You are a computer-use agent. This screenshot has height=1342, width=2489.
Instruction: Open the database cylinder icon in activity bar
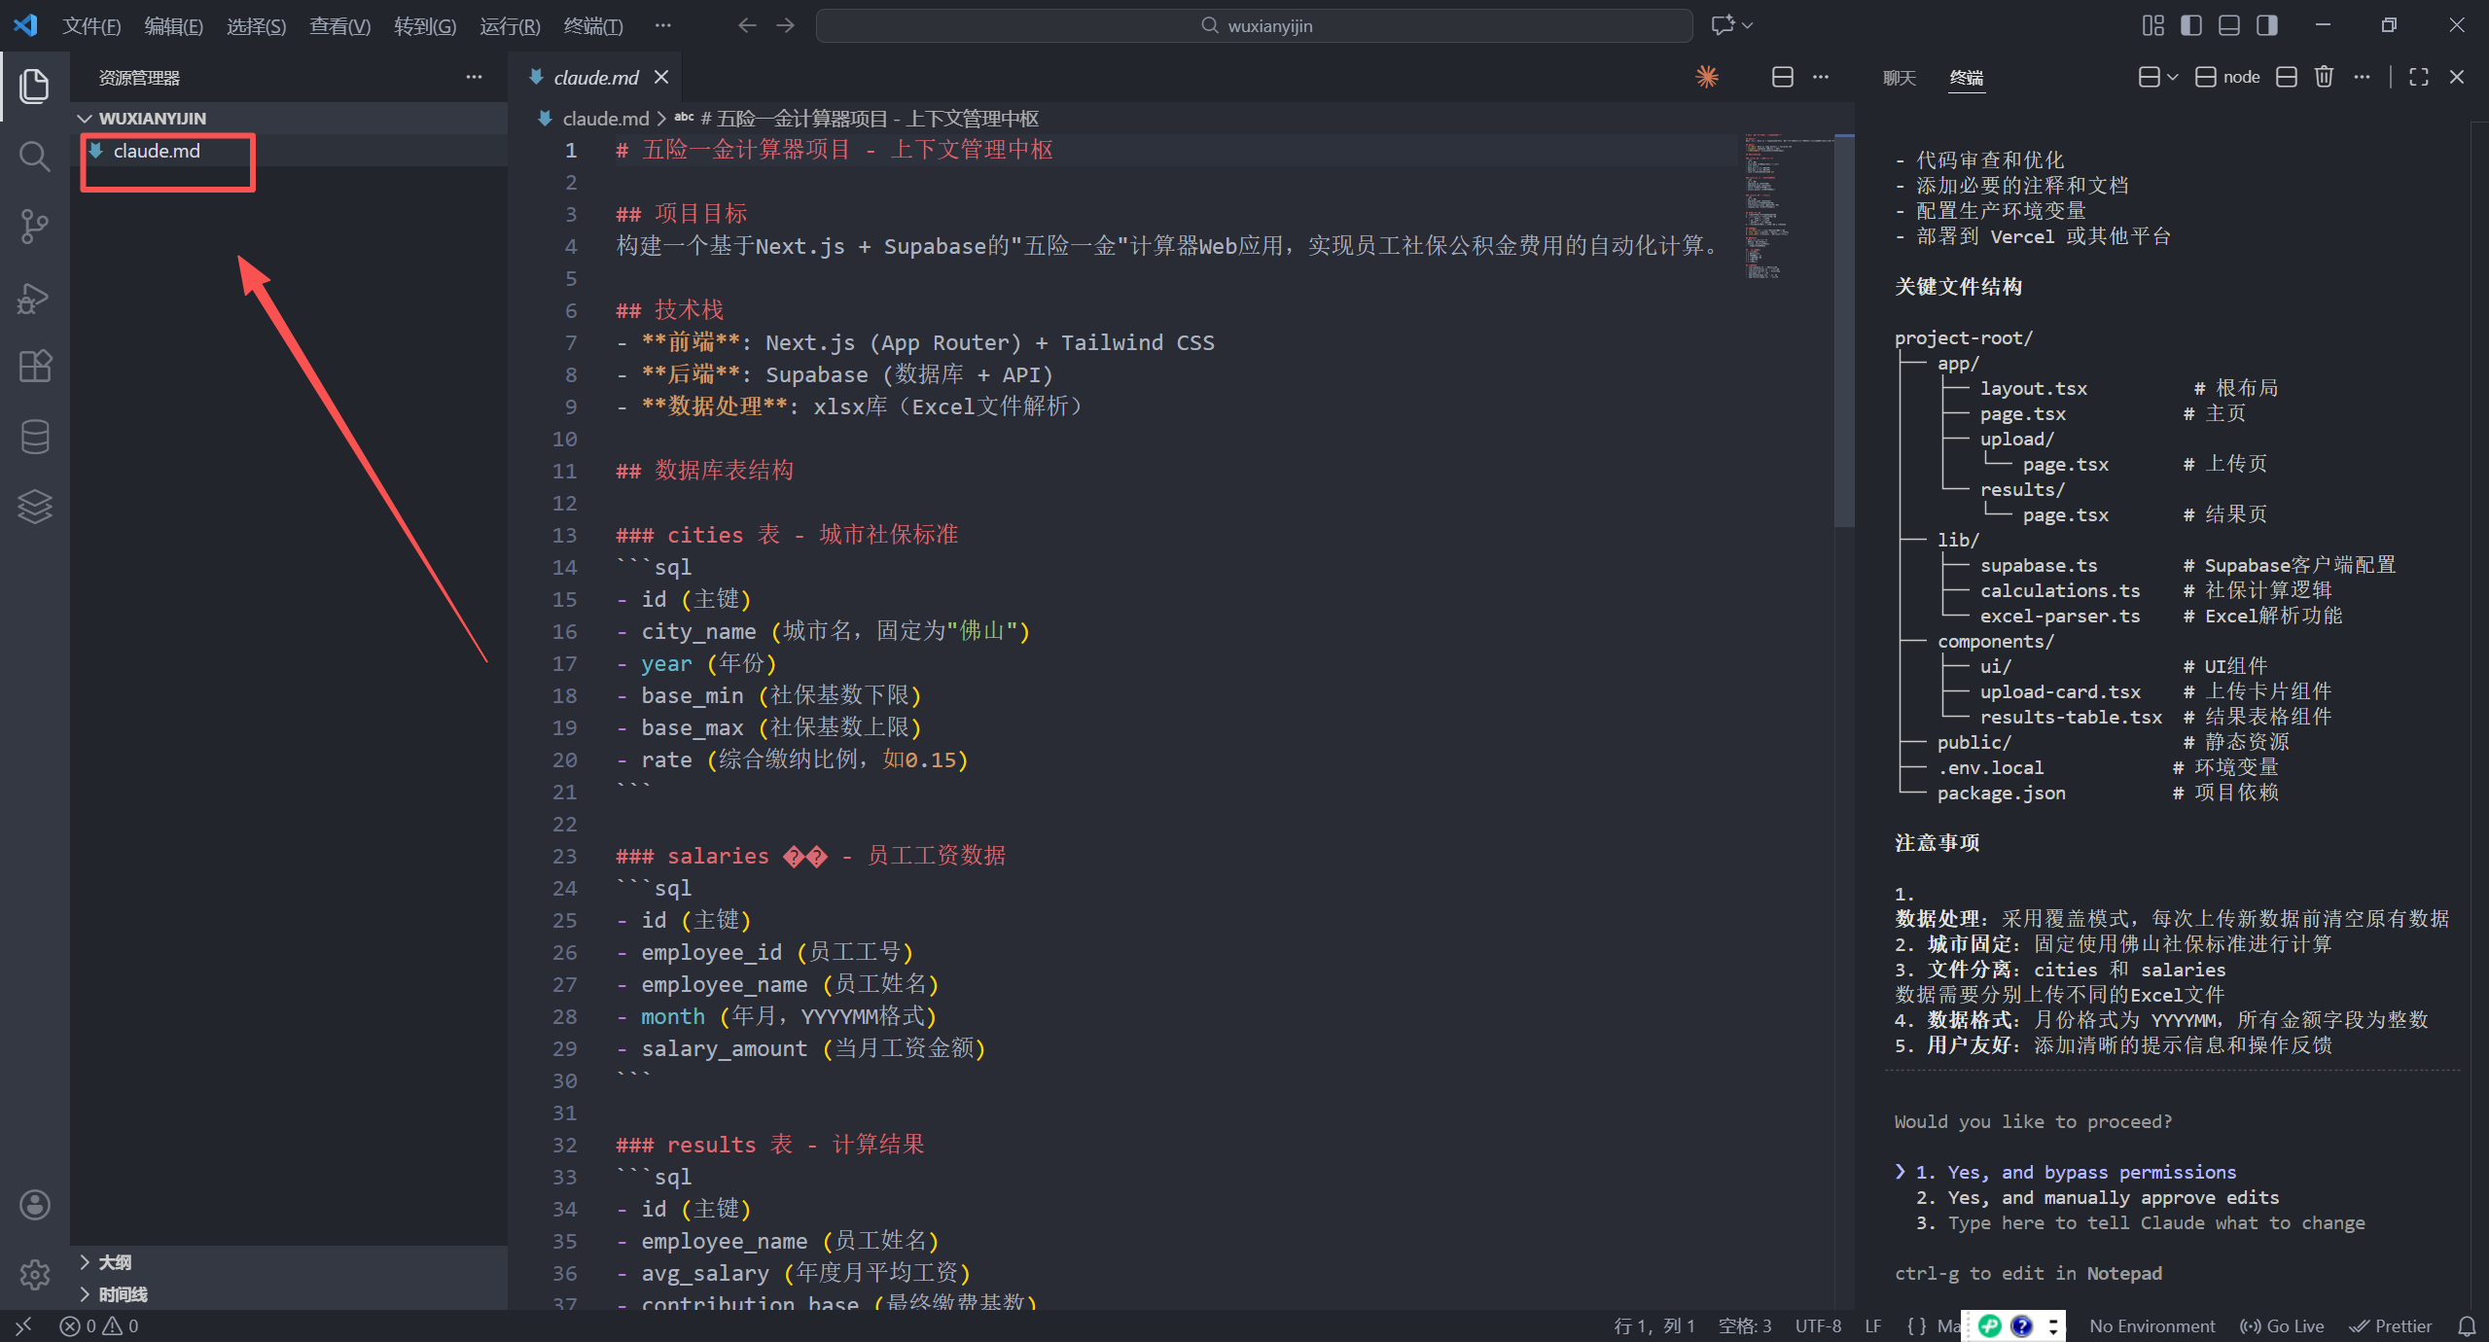click(x=34, y=437)
